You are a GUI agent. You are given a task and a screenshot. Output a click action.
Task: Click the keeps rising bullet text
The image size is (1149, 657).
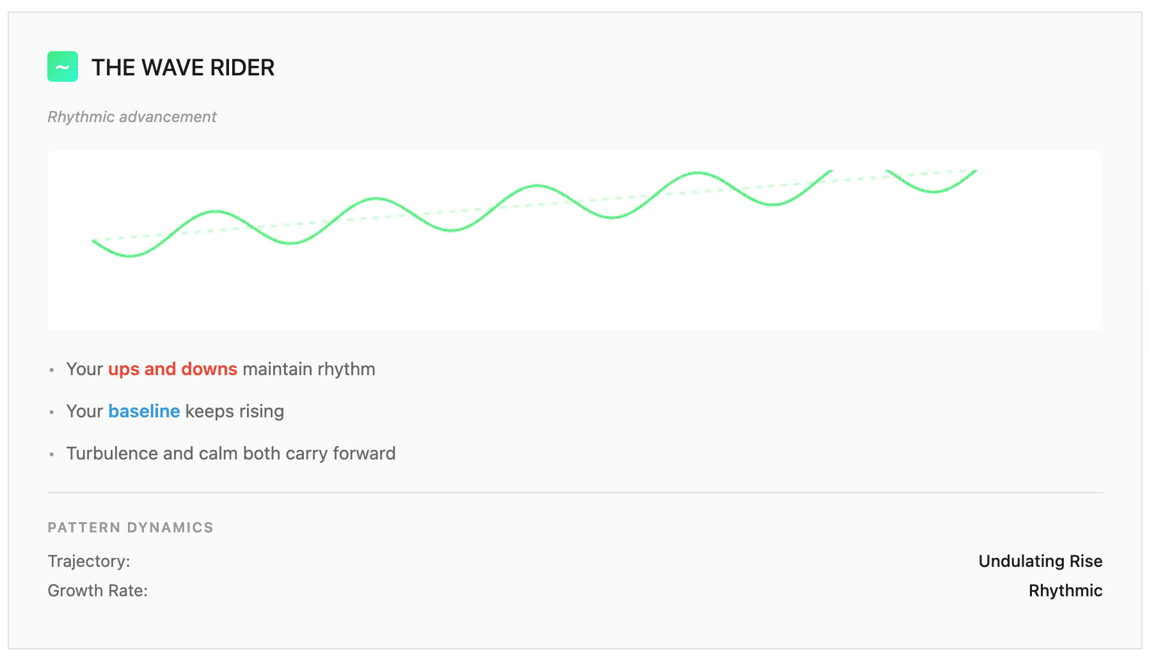pos(235,412)
